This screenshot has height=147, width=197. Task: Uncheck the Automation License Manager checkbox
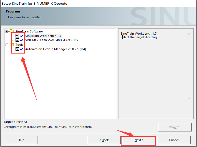pos(17,49)
